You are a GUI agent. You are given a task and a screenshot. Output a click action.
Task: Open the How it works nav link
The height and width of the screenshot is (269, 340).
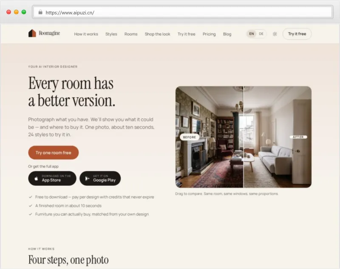point(86,34)
